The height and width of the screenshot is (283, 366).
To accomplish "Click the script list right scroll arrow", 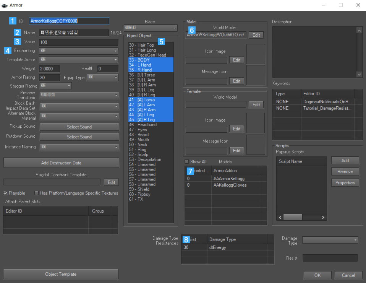I will (x=323, y=217).
